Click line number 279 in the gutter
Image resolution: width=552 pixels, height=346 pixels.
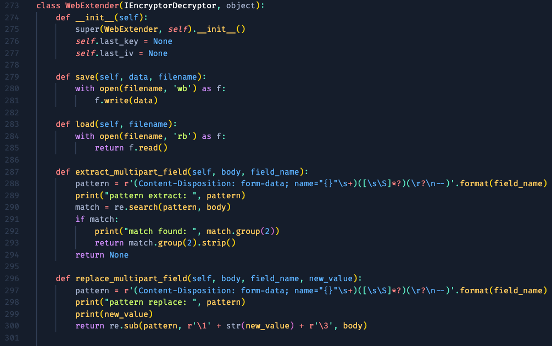(x=12, y=77)
